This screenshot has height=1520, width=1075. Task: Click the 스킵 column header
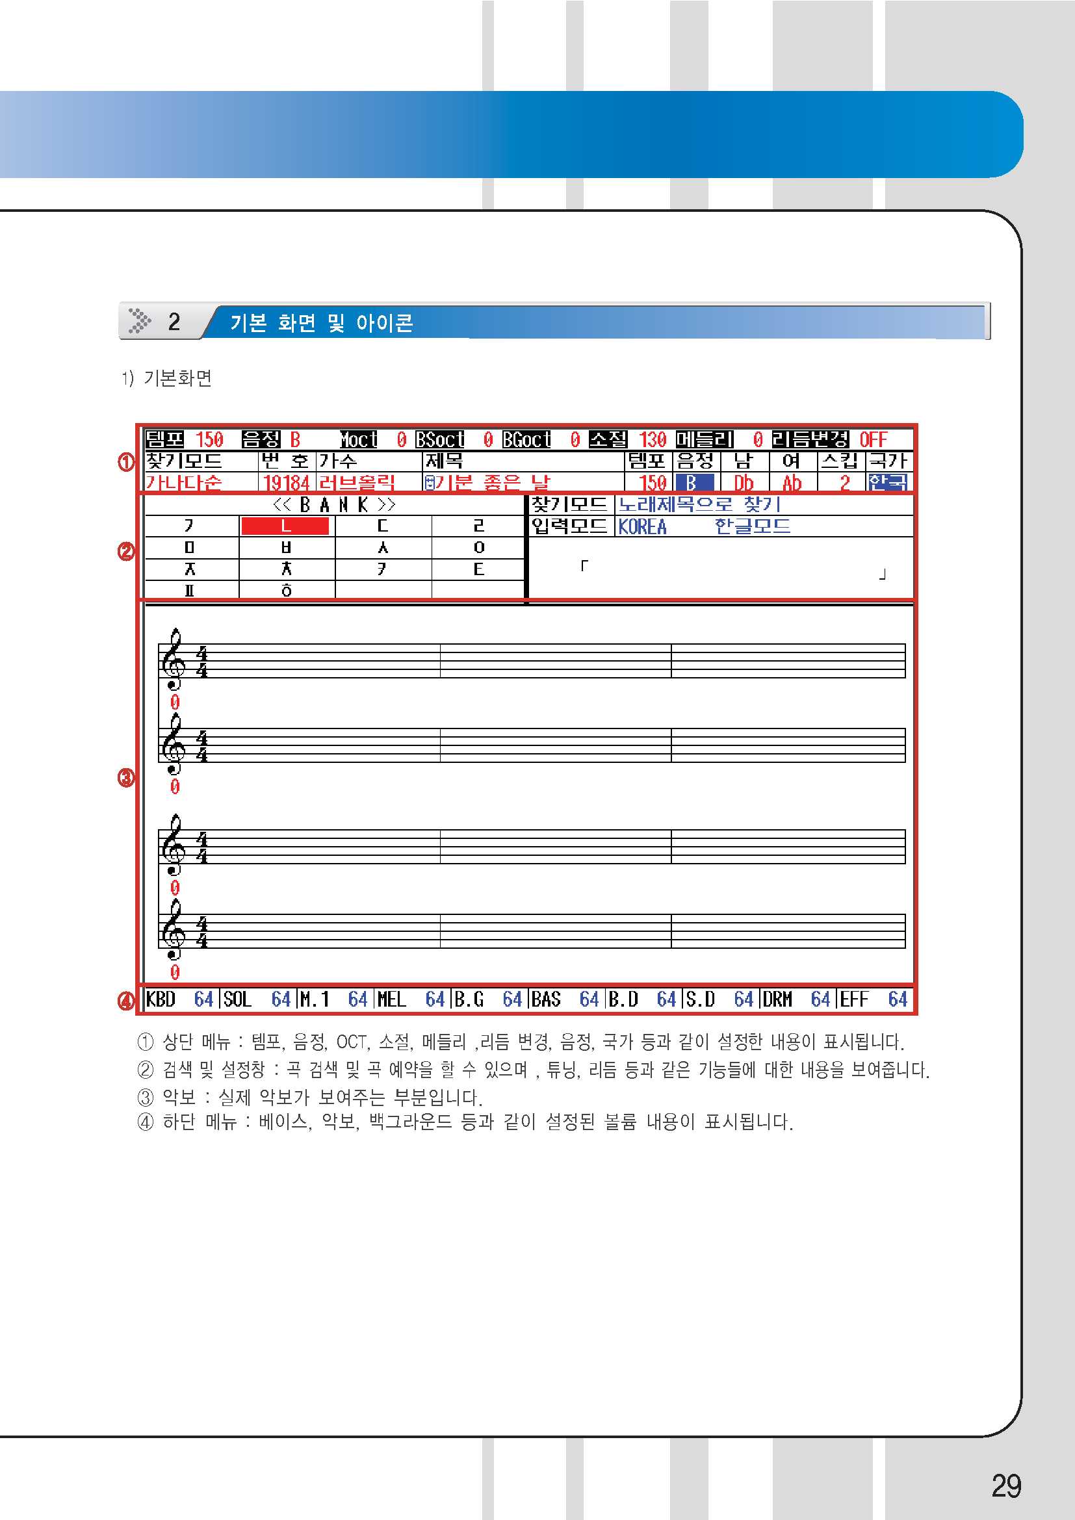point(840,461)
